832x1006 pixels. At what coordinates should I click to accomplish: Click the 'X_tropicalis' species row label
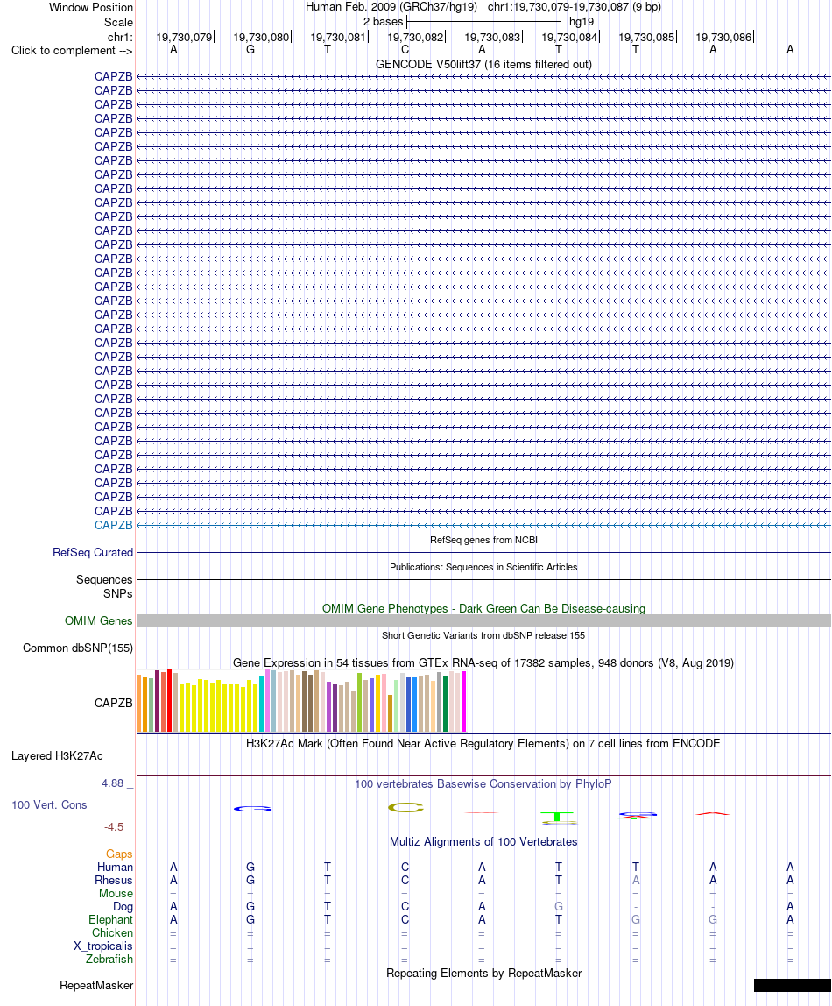pos(103,946)
